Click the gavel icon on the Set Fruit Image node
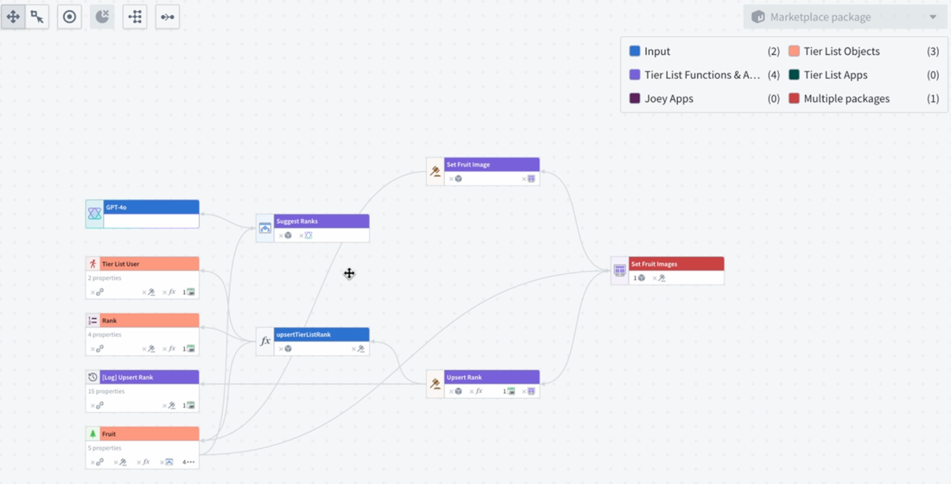The width and height of the screenshot is (951, 484). pyautogui.click(x=434, y=170)
